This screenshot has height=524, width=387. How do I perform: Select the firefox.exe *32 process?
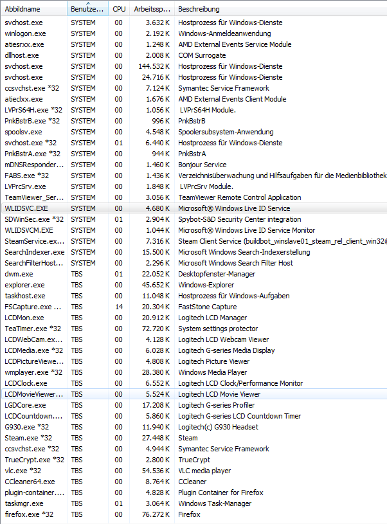tap(194, 514)
